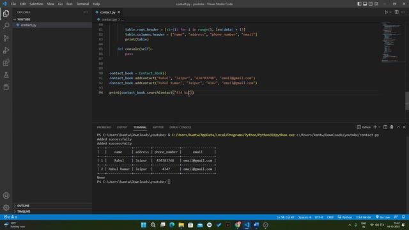Show errors and warnings count in status bar

[x=10, y=217]
